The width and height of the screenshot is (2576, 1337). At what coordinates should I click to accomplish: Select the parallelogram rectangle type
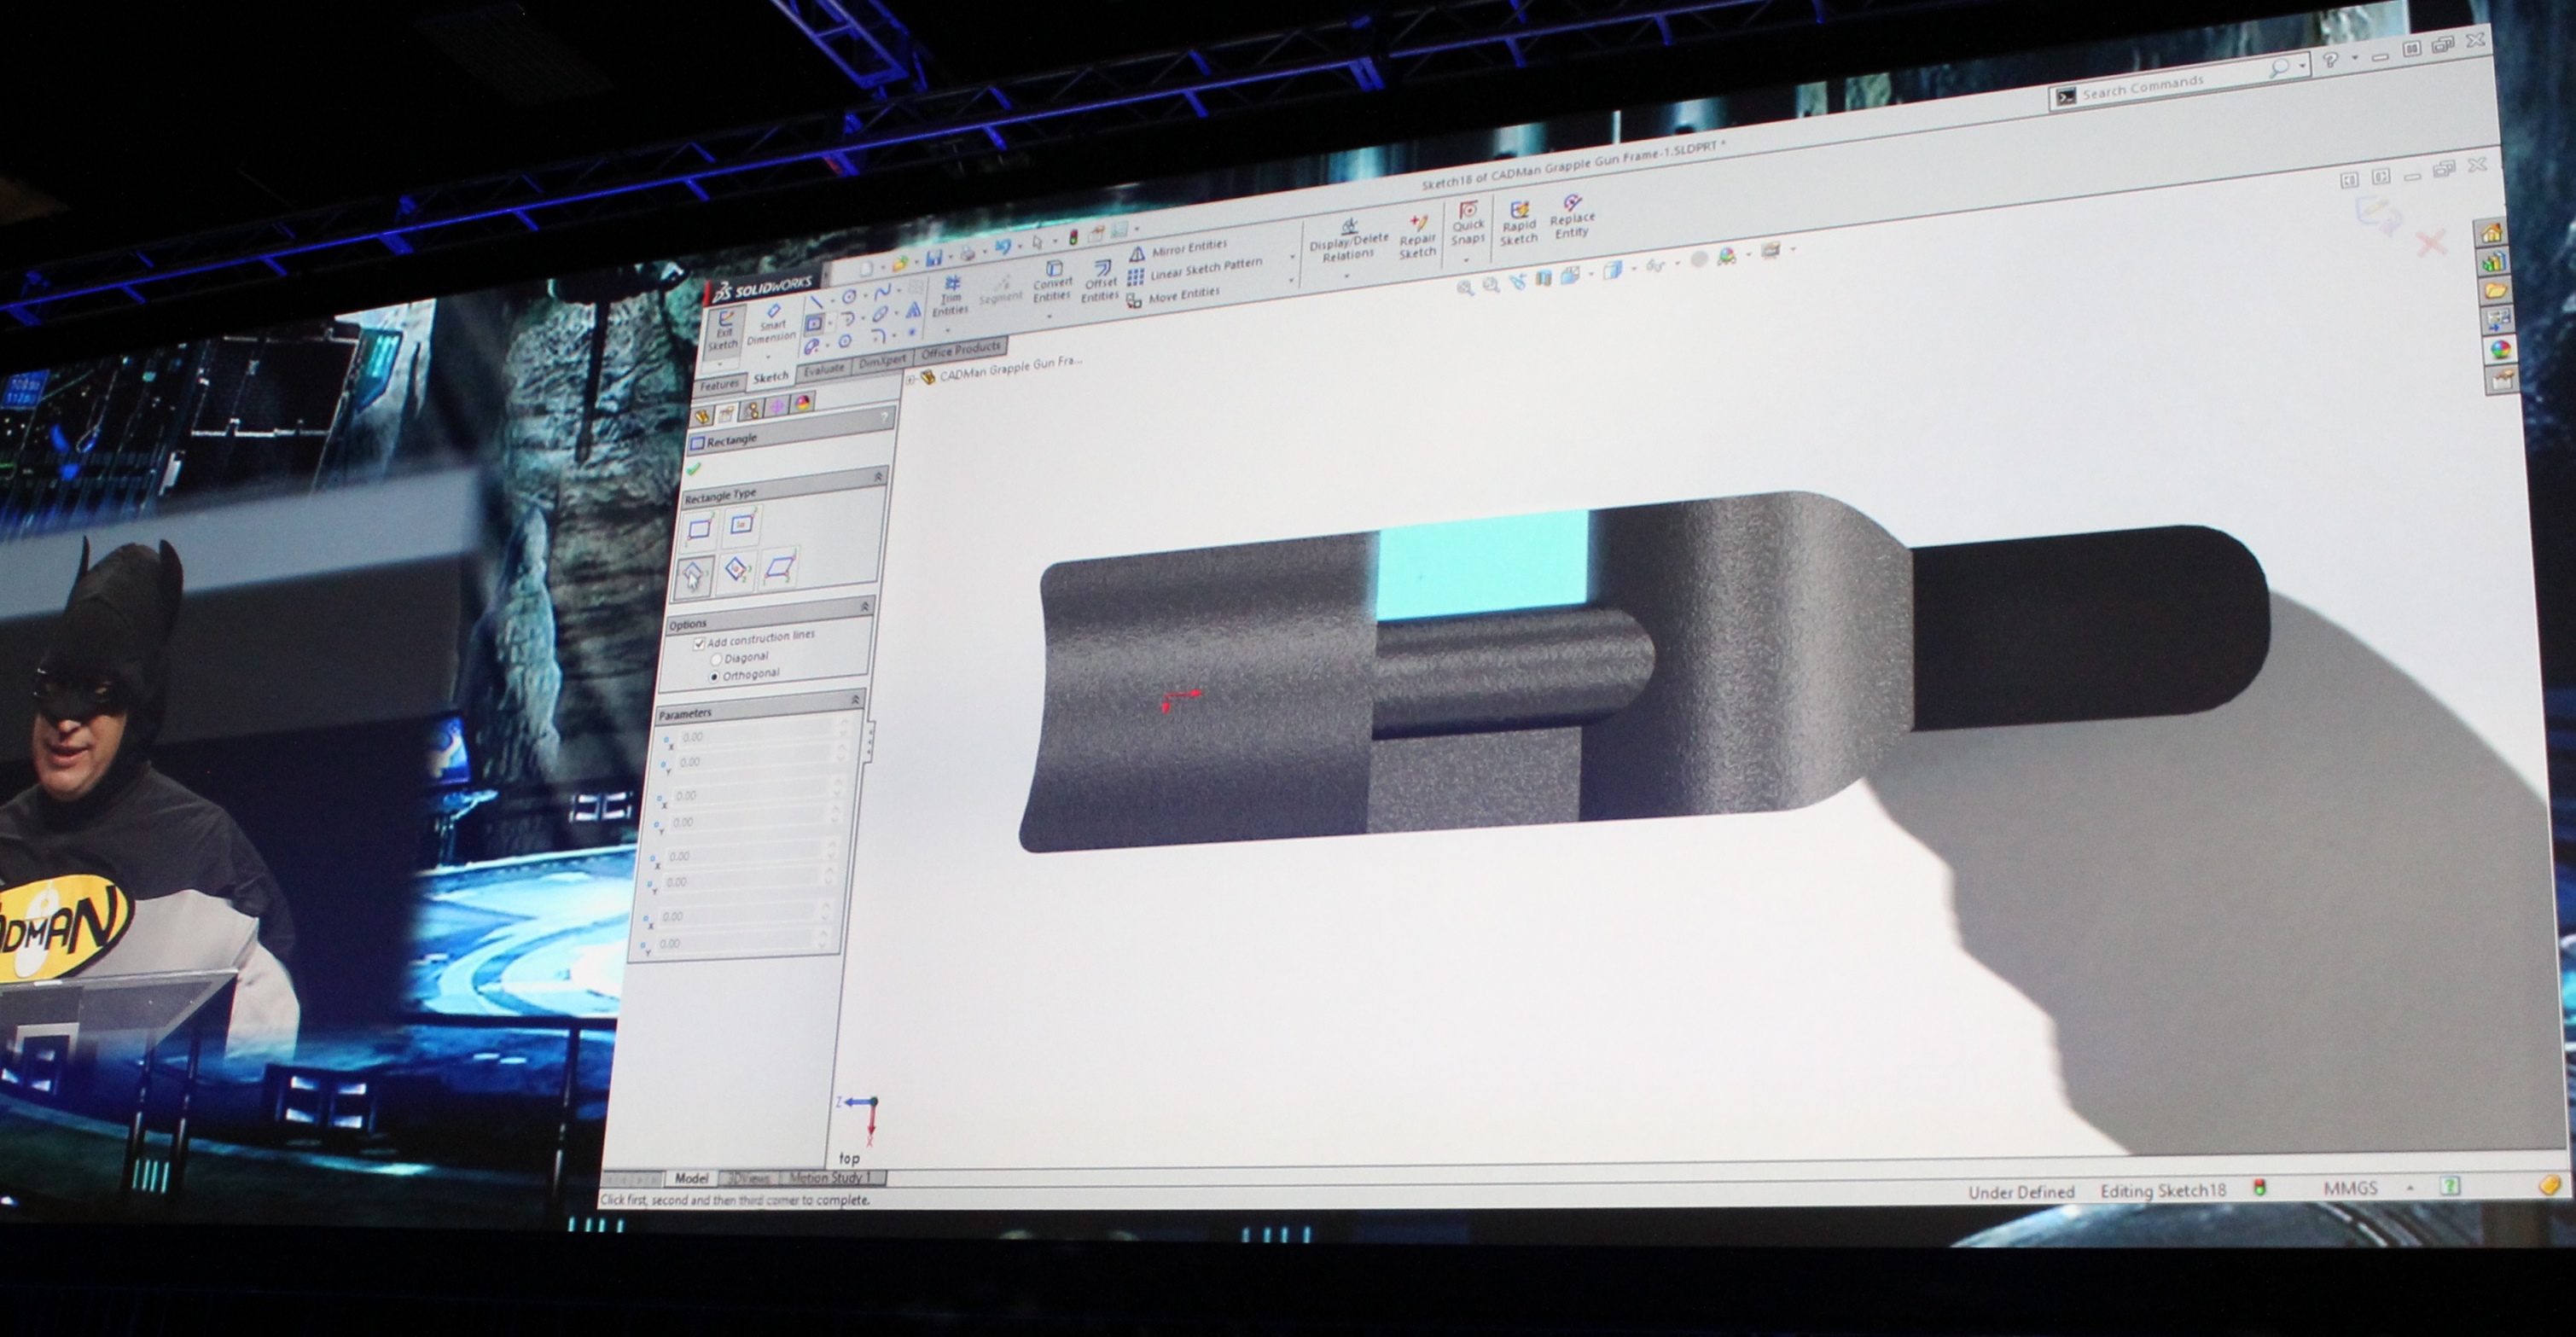(x=779, y=568)
